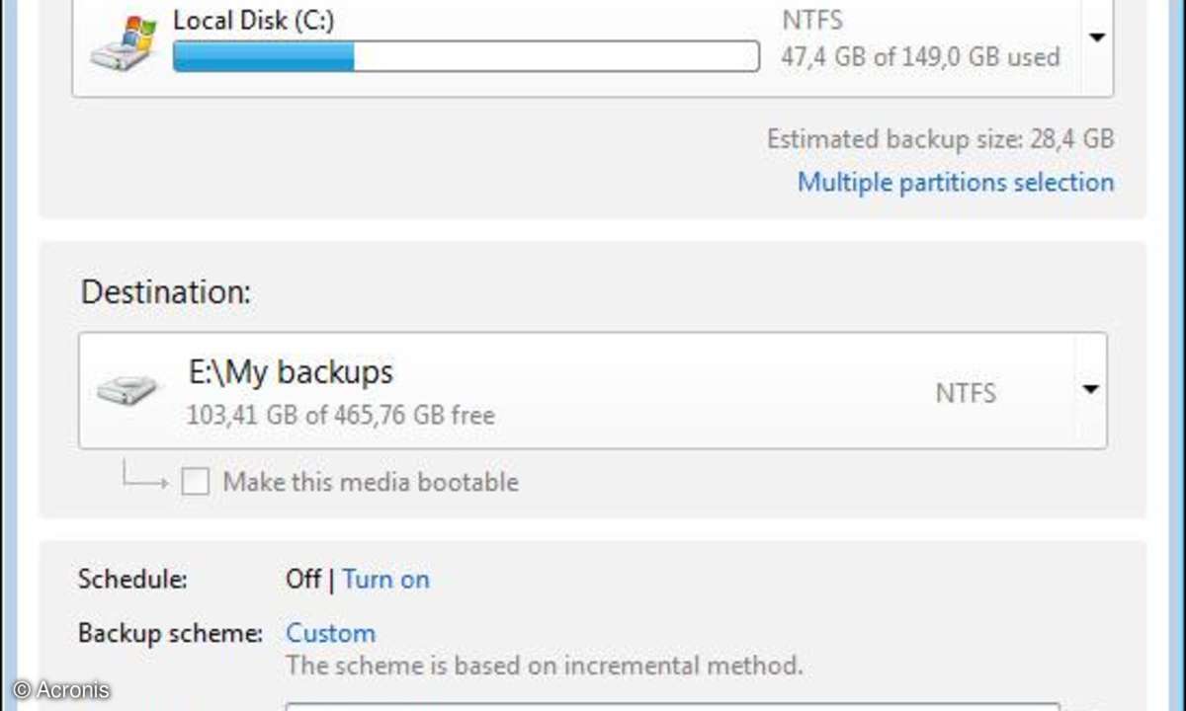Click the Make this media bootable label

pyautogui.click(x=371, y=482)
